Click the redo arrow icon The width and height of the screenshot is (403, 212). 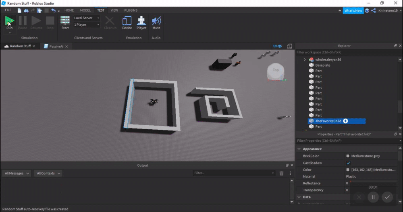pos(33,10)
